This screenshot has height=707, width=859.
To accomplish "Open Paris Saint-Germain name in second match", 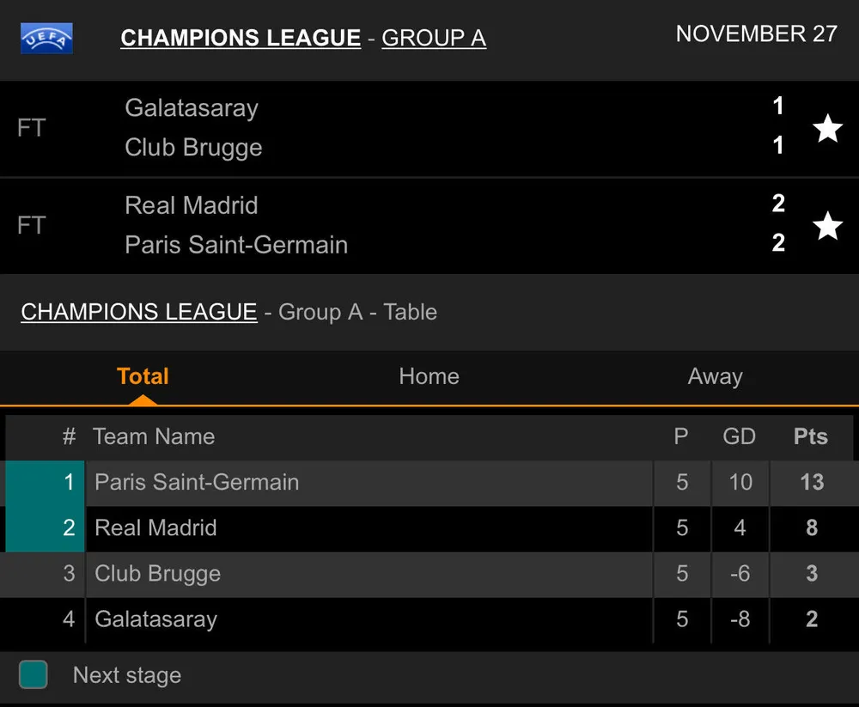I will (x=236, y=245).
